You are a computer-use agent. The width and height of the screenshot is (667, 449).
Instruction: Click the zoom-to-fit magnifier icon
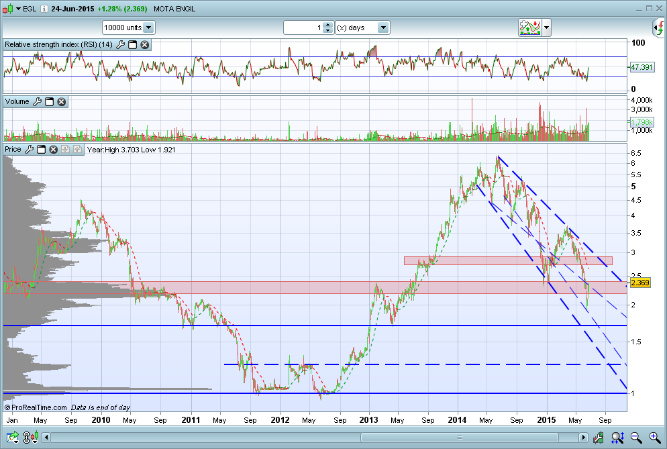pos(617,438)
